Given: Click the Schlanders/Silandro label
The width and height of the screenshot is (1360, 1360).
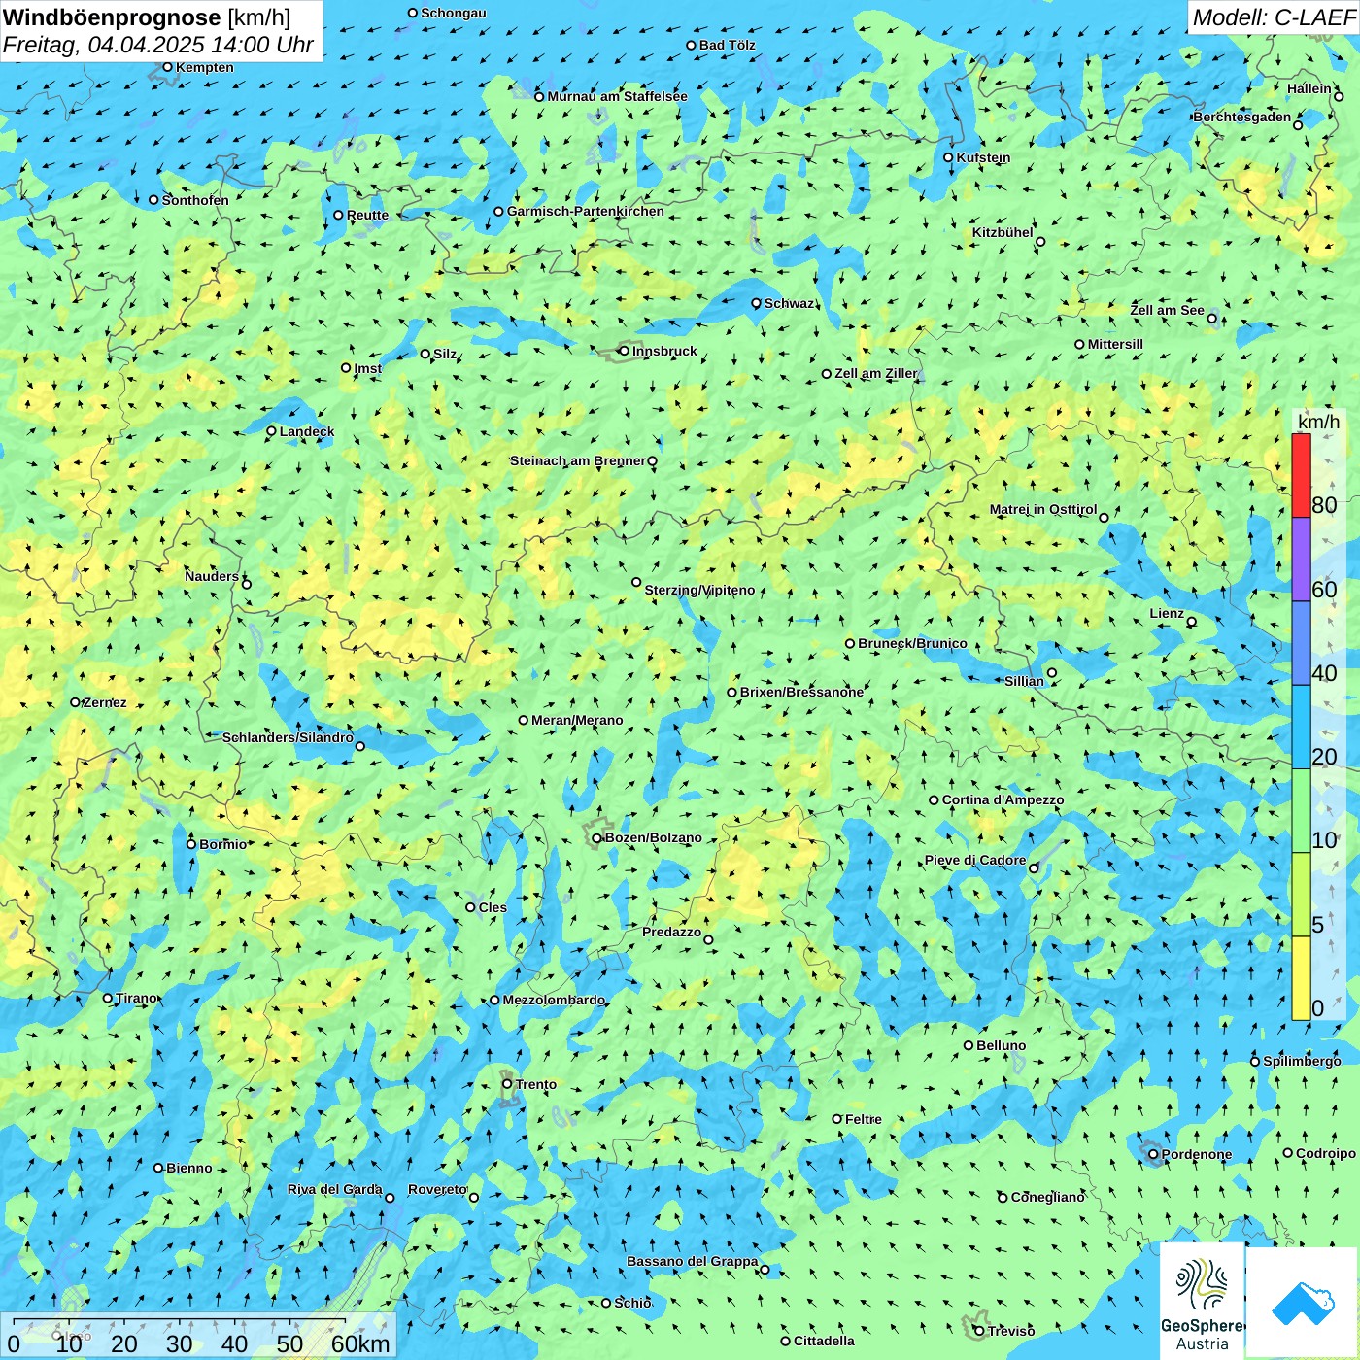Looking at the screenshot, I should [288, 737].
